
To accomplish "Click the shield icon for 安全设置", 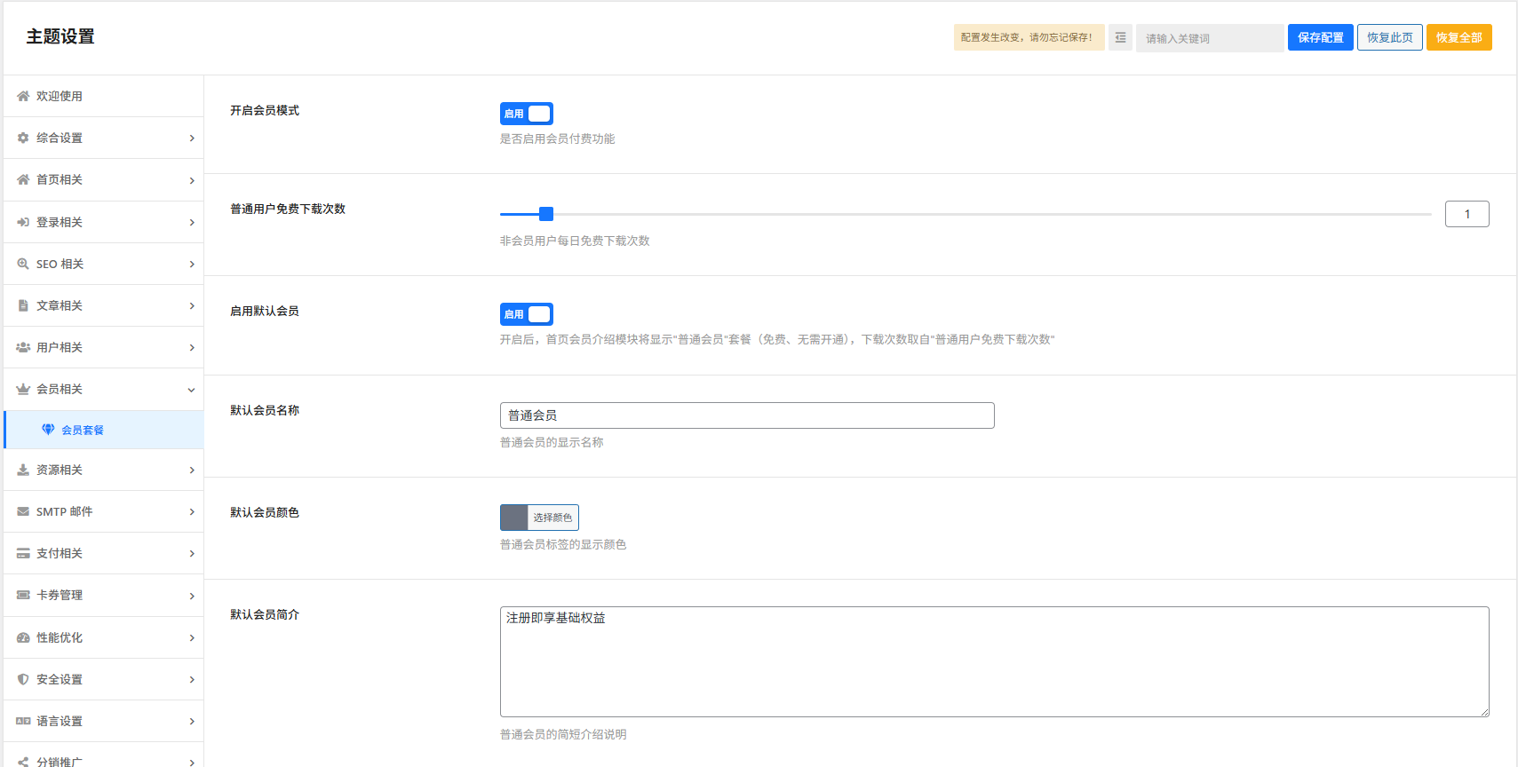I will point(23,679).
